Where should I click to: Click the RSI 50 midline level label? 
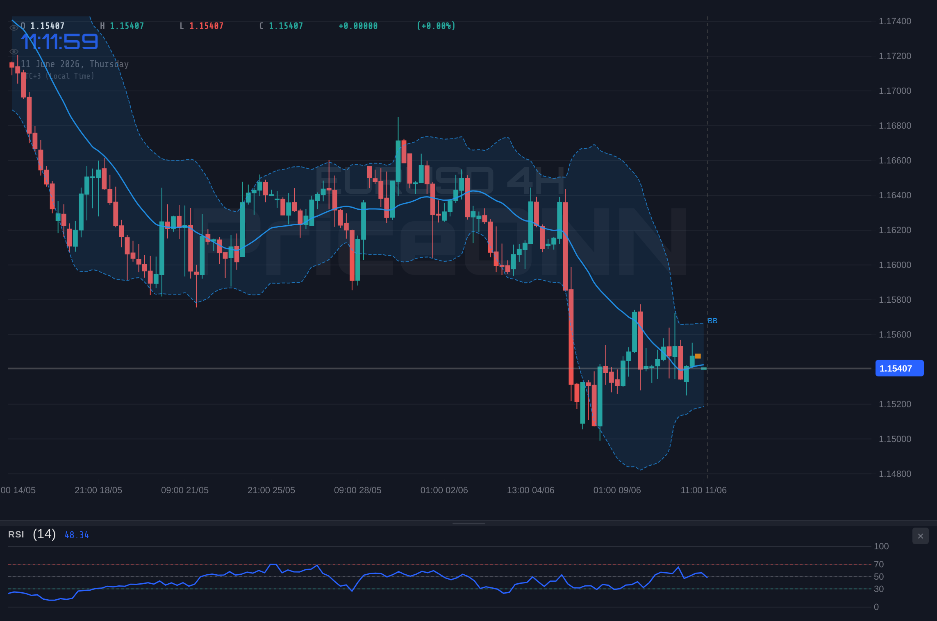click(879, 577)
